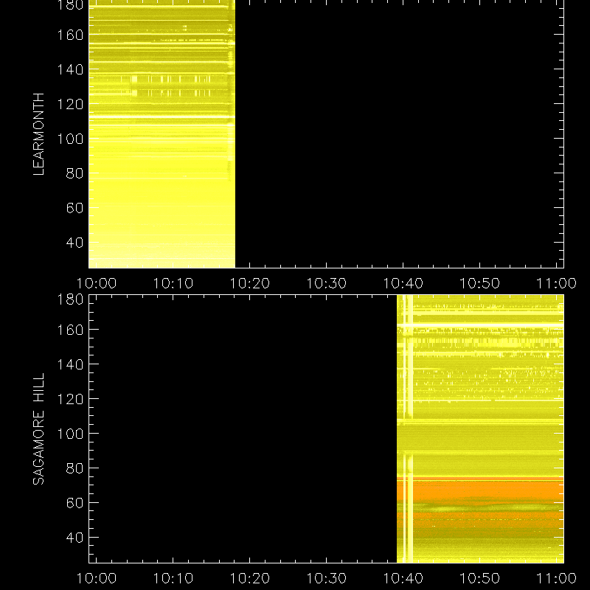Select the 40 tick label on Learmonth plot
590x590 pixels.
coord(74,243)
